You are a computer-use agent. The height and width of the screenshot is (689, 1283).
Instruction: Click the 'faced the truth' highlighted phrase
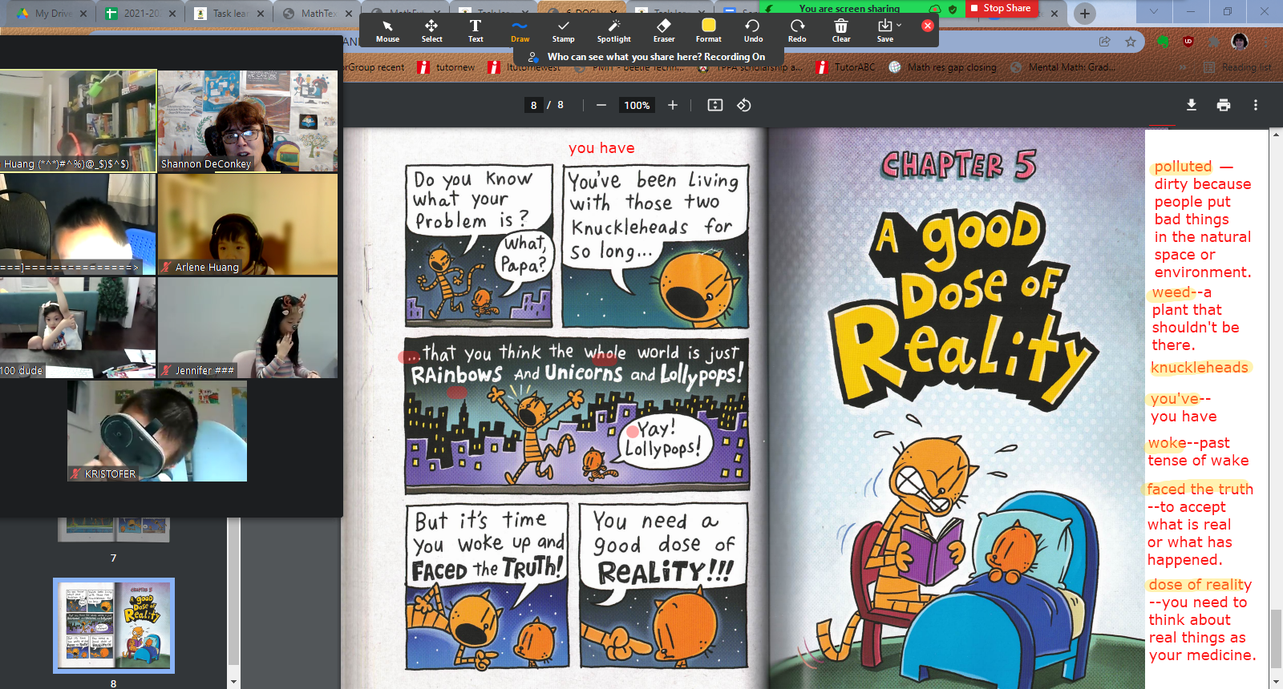pos(1200,490)
